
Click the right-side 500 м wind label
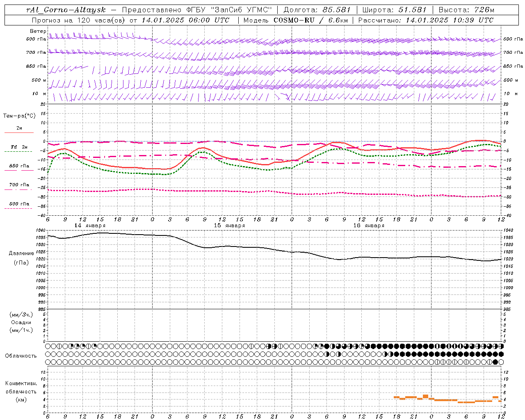[x=511, y=80]
